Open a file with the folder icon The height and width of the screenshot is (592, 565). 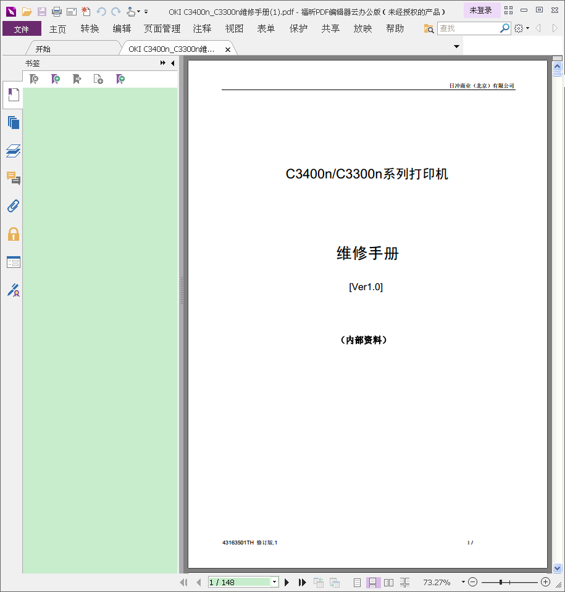tap(27, 12)
